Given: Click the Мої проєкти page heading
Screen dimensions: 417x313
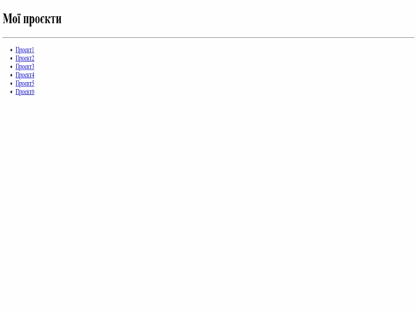Looking at the screenshot, I should pos(32,19).
